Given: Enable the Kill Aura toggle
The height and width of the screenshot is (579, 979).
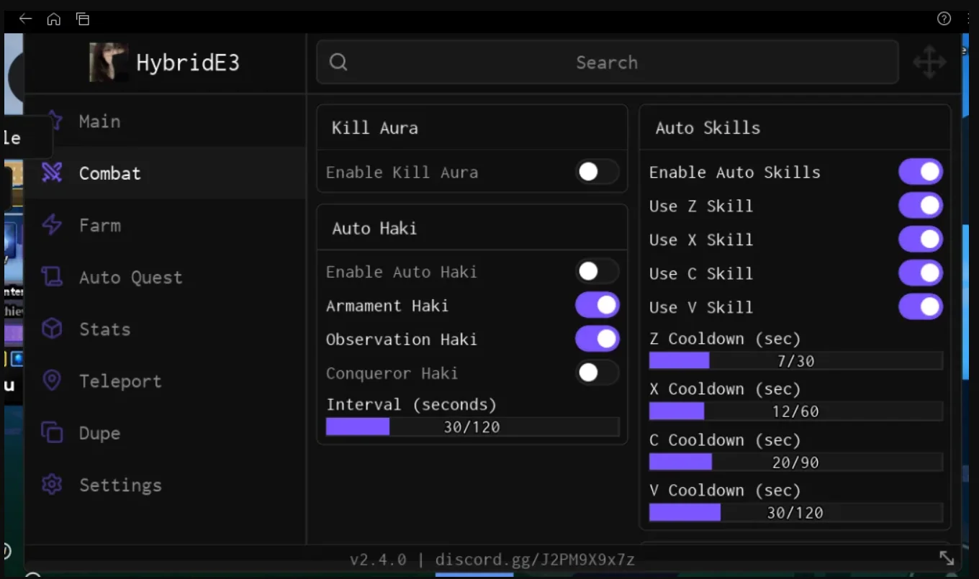Looking at the screenshot, I should [x=597, y=172].
